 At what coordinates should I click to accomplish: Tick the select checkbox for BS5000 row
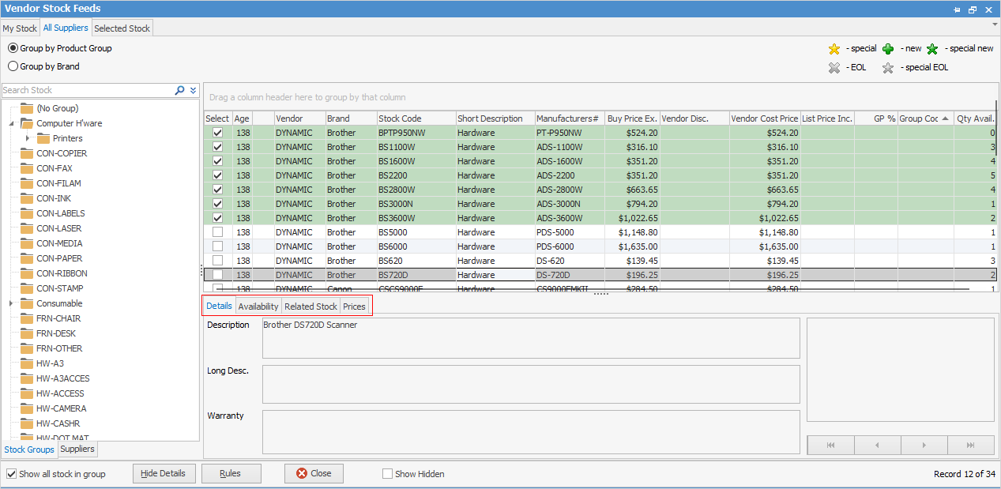click(x=217, y=232)
